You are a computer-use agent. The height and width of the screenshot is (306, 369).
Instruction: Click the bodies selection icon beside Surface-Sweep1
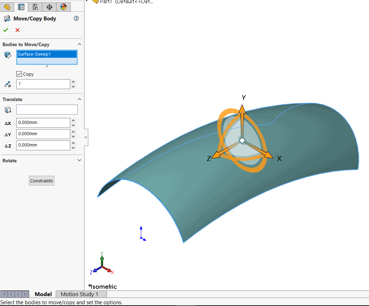pos(8,55)
